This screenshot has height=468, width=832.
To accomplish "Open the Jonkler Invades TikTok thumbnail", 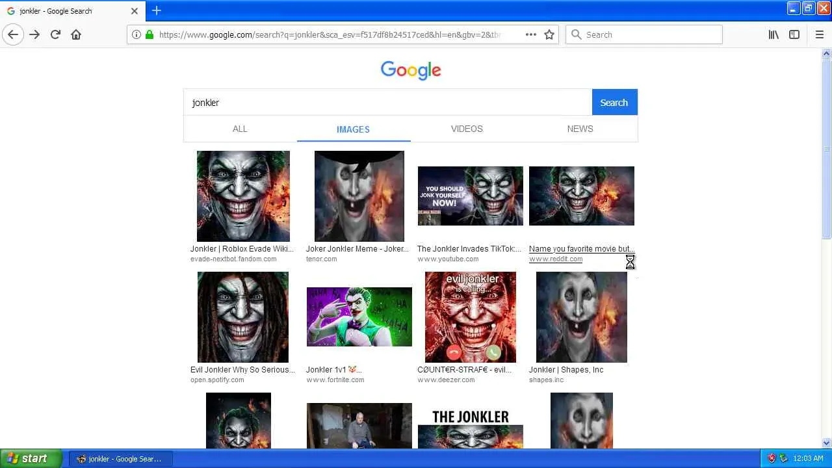I will click(x=471, y=196).
